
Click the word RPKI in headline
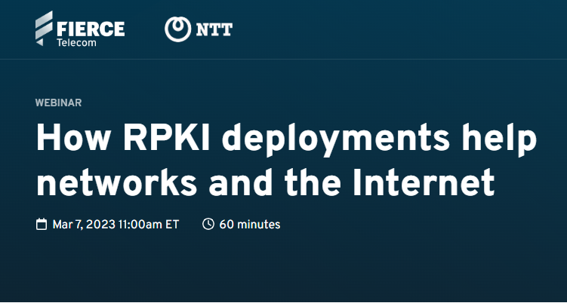(163, 141)
